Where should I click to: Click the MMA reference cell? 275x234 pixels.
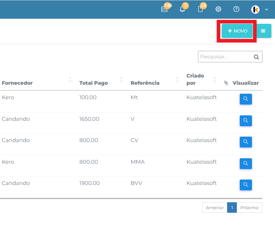[x=137, y=162]
